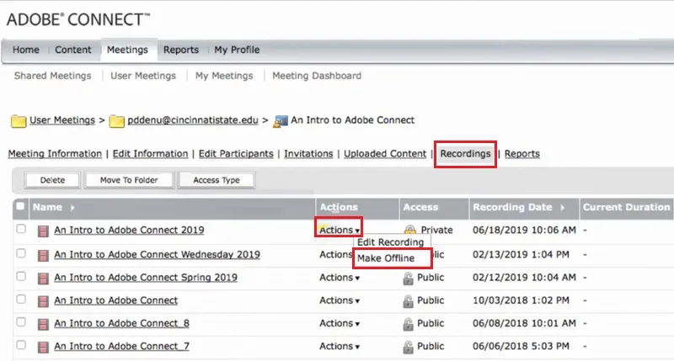The width and height of the screenshot is (674, 361).
Task: Click recording icon for Adobe Connect Spring 2019 row
Action: [x=43, y=279]
